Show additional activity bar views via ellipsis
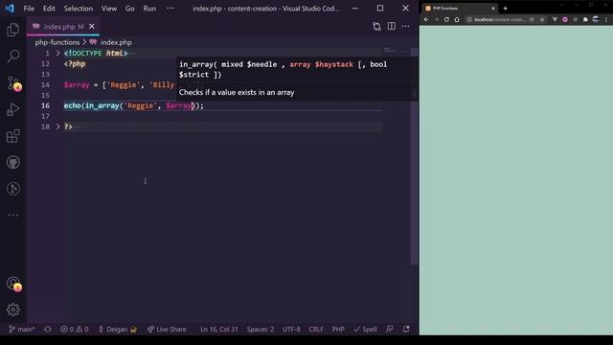The image size is (613, 345). pyautogui.click(x=12, y=215)
